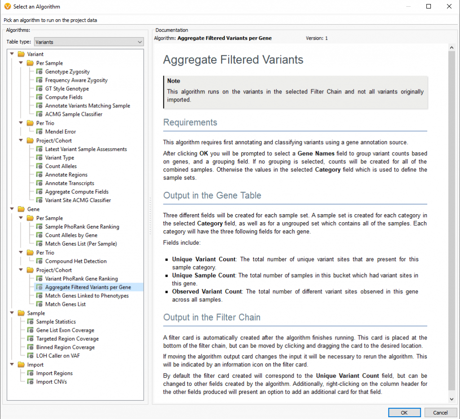Close the Select an Algorithm dialog
Screen dimensions: 460x419
(x=449, y=6)
